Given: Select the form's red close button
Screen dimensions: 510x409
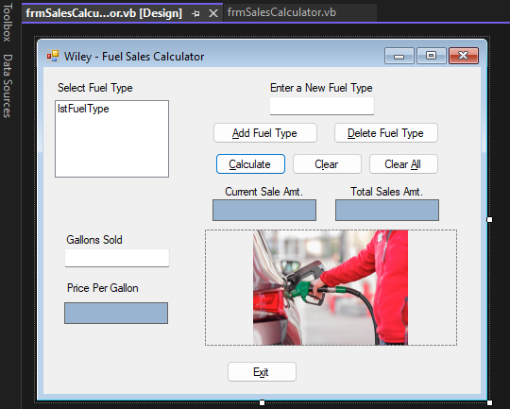Looking at the screenshot, I should click(x=464, y=56).
